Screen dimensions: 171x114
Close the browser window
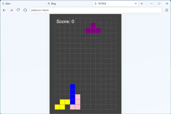coord(167,4)
